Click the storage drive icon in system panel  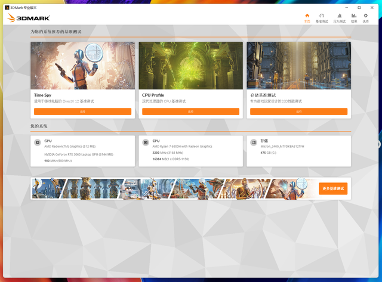254,142
